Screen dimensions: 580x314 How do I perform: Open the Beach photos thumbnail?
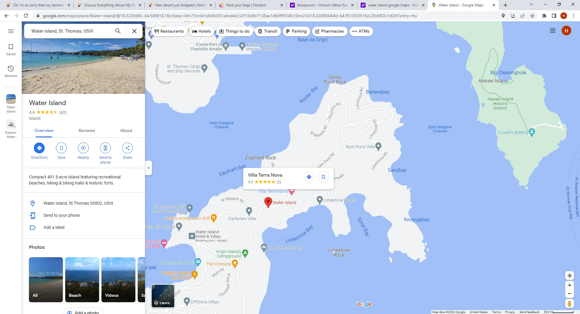tap(82, 280)
